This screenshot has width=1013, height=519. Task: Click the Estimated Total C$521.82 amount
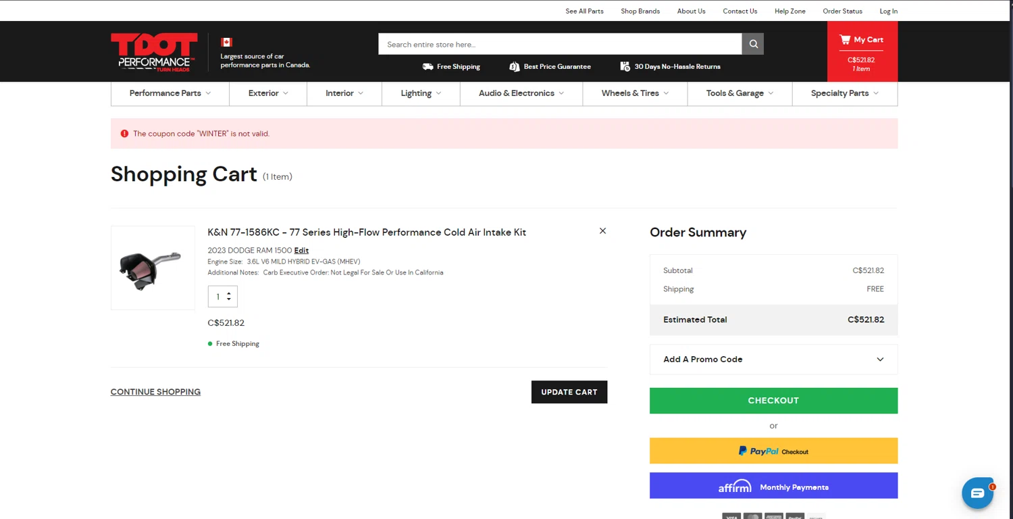coord(866,320)
